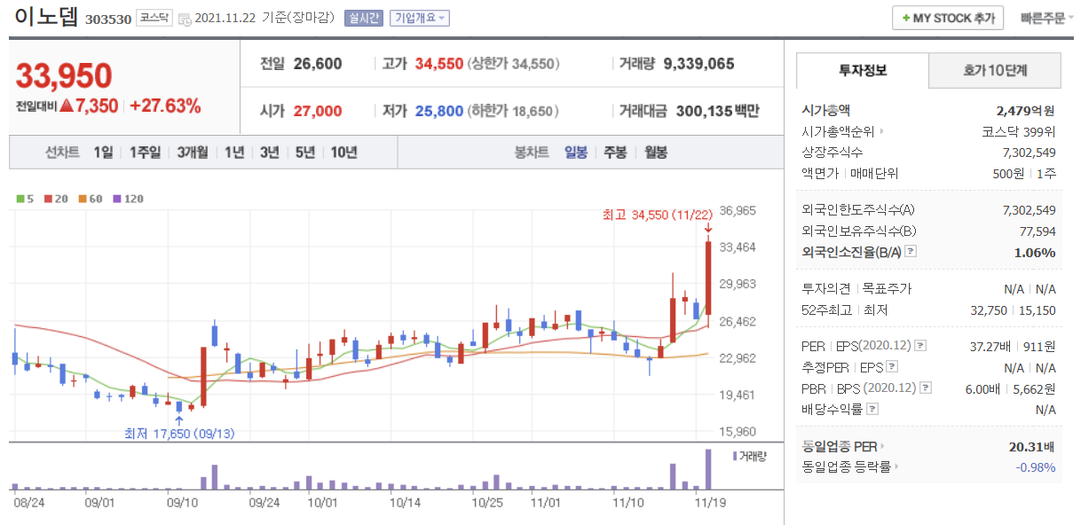Switch to the 호가10단계 tab
The height and width of the screenshot is (525, 1081).
[x=995, y=70]
